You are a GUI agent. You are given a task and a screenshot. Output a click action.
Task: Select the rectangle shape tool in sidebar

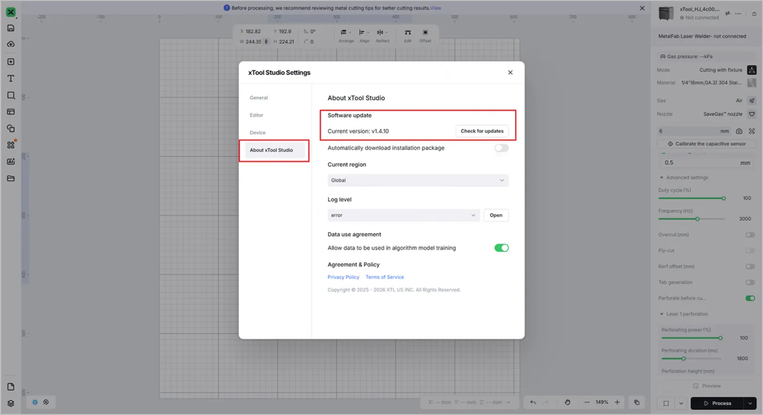(11, 95)
